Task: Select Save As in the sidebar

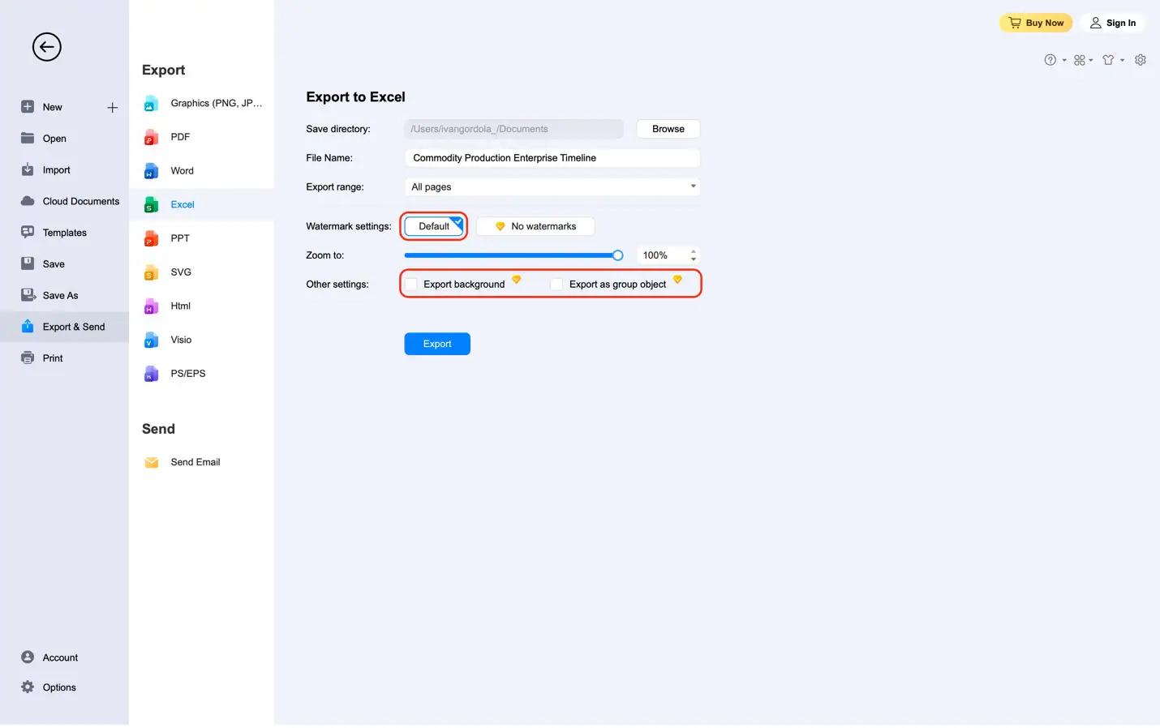Action: point(60,296)
